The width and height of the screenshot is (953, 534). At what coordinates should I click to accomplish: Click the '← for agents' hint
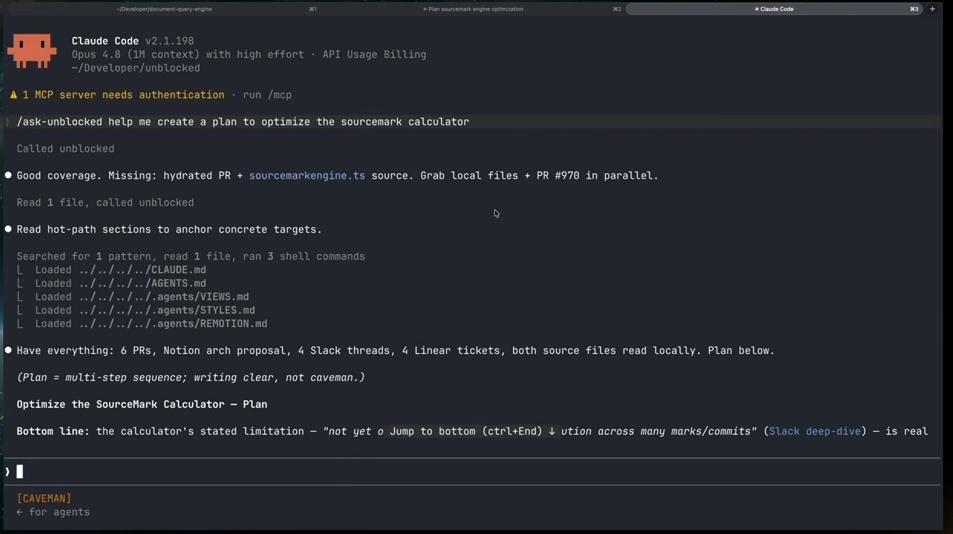pos(53,512)
